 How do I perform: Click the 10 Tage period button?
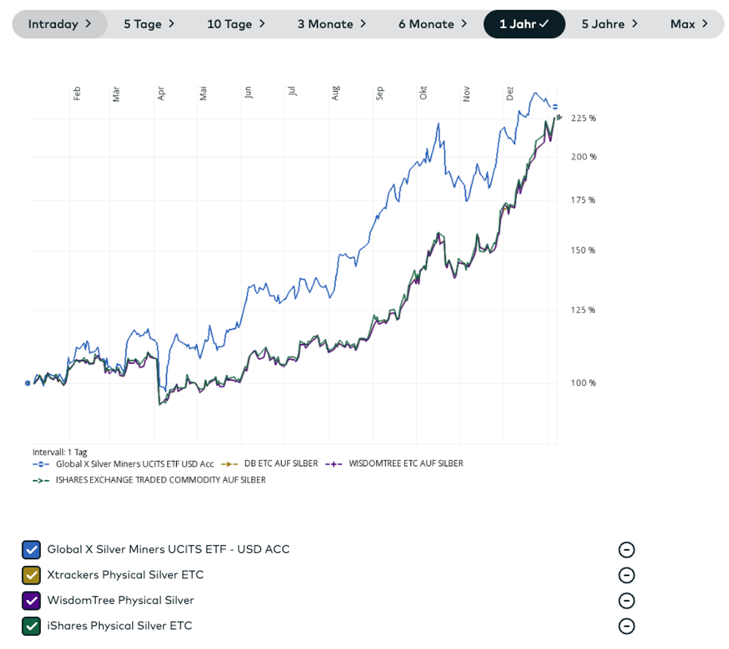(236, 24)
